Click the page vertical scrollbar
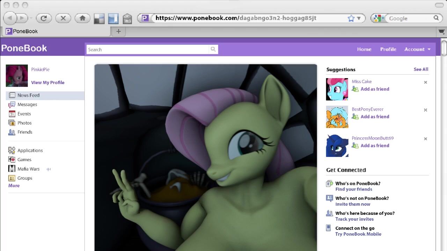This screenshot has width=447, height=251. click(444, 48)
